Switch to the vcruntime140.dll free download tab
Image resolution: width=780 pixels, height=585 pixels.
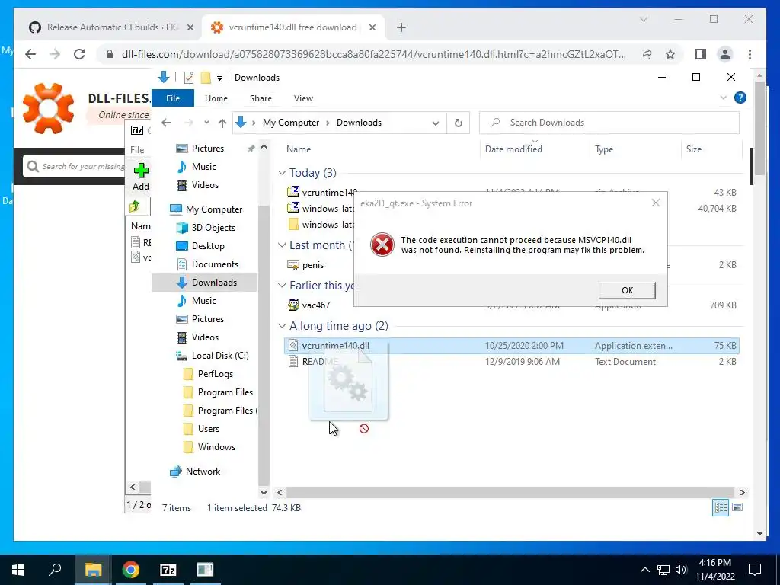(292, 27)
